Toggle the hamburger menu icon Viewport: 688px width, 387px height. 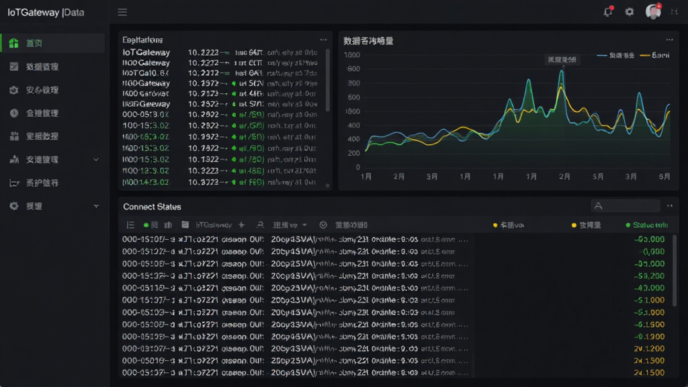tap(122, 12)
